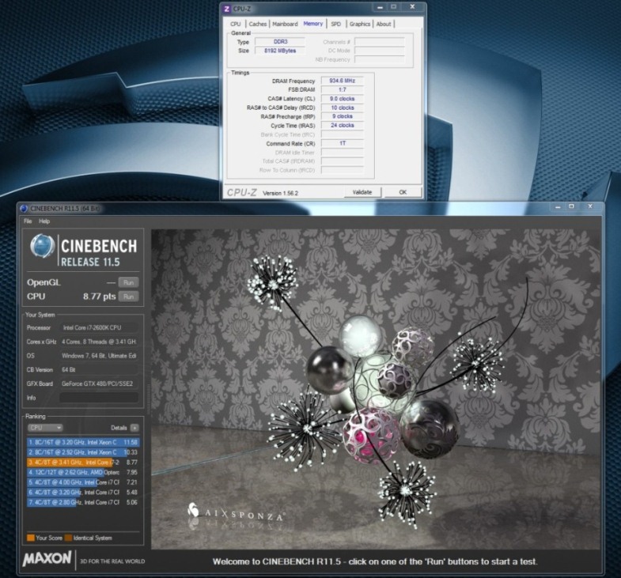Select ranking row 4 AMD Opteron
Screen dimensions: 621x578
pos(83,472)
